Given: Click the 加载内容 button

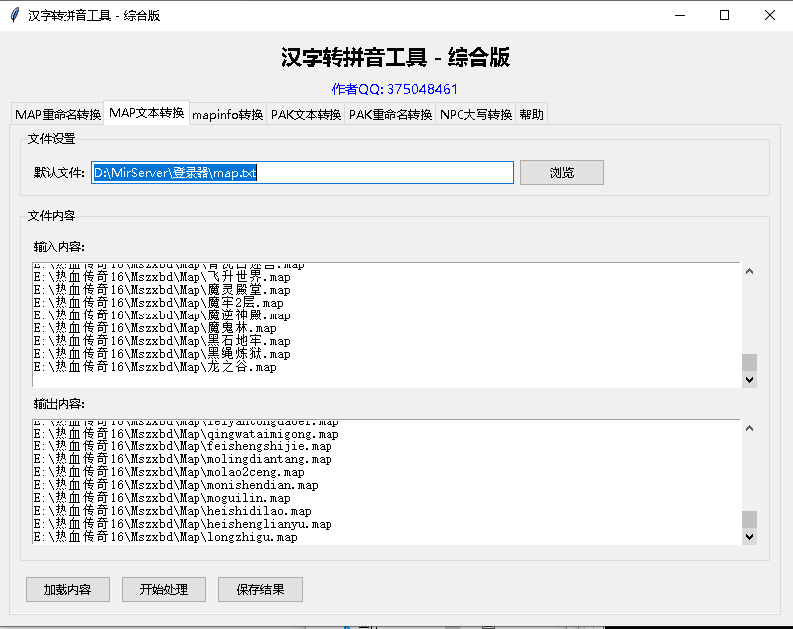Looking at the screenshot, I should 67,589.
